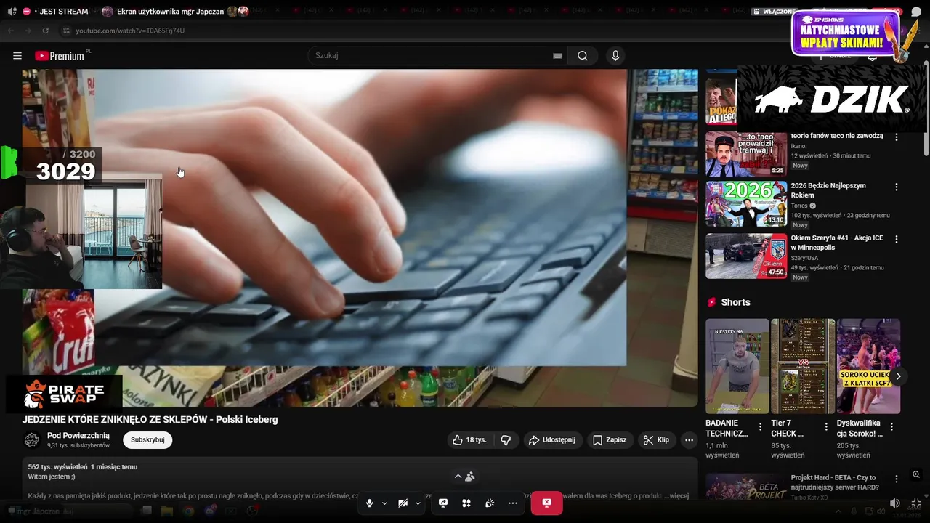Subscribe with the Subskrybuj button
The width and height of the screenshot is (930, 523).
pyautogui.click(x=147, y=440)
